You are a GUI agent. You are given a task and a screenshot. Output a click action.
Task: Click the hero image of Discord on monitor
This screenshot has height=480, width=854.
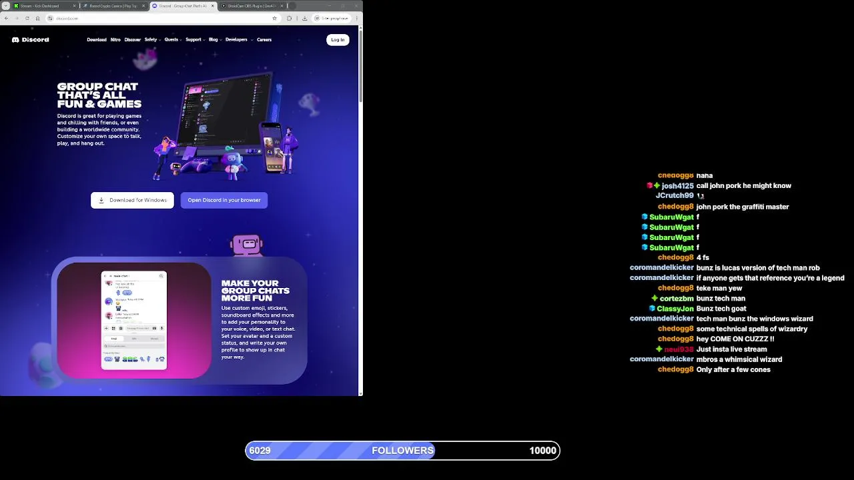pos(227,127)
